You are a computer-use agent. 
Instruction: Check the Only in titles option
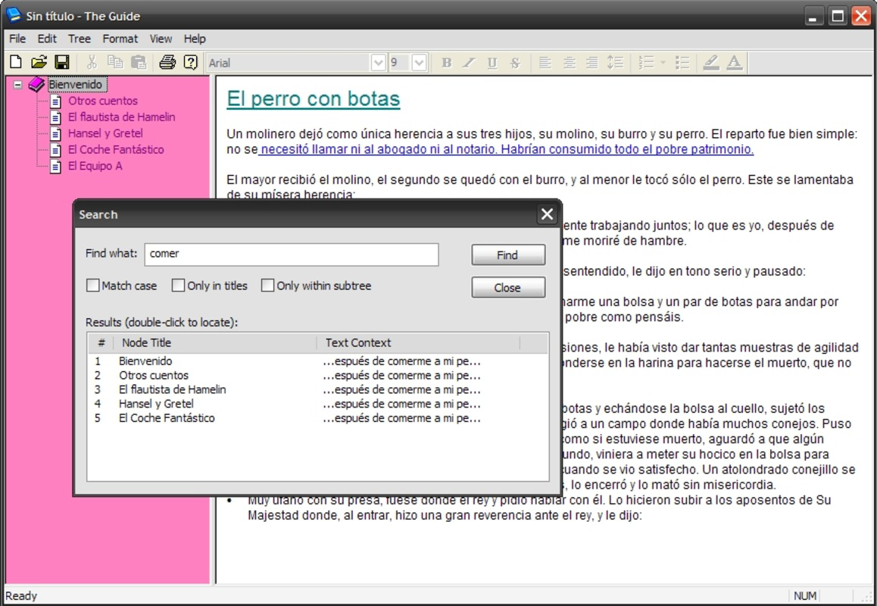[x=178, y=286]
